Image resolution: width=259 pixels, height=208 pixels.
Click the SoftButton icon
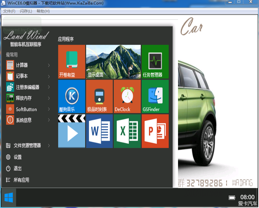click(x=10, y=109)
